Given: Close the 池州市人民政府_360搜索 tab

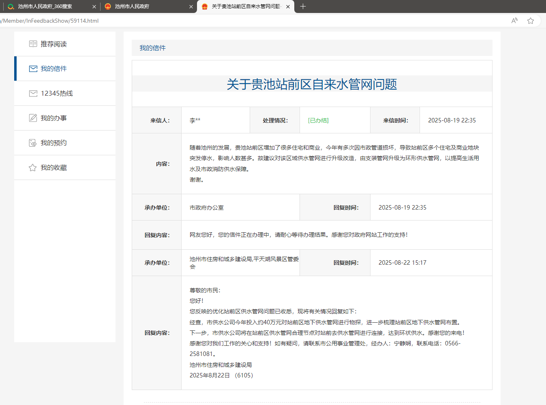Looking at the screenshot, I should 94,6.
